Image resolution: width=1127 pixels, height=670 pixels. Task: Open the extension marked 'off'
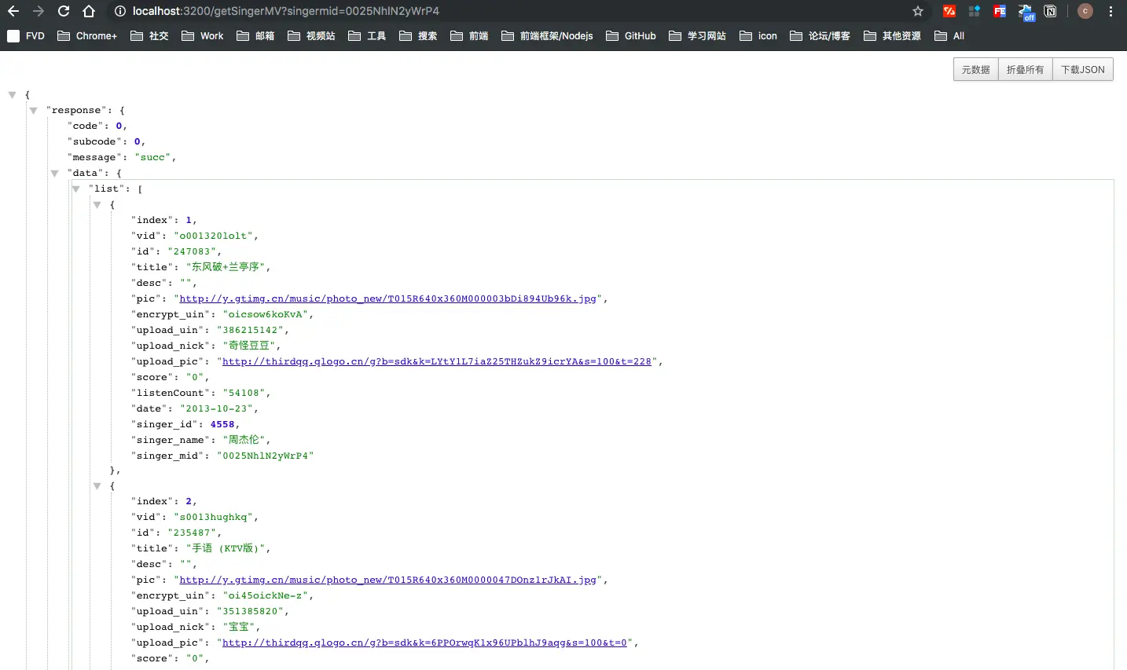coord(1026,12)
